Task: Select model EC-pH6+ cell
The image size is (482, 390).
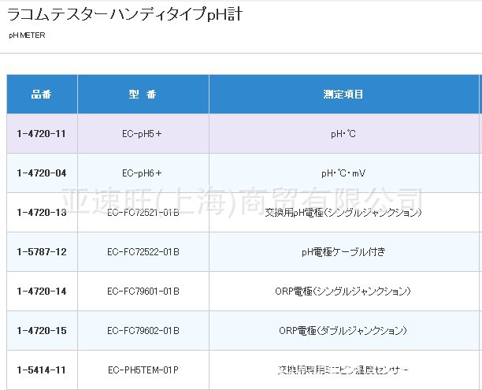Action: (142, 173)
